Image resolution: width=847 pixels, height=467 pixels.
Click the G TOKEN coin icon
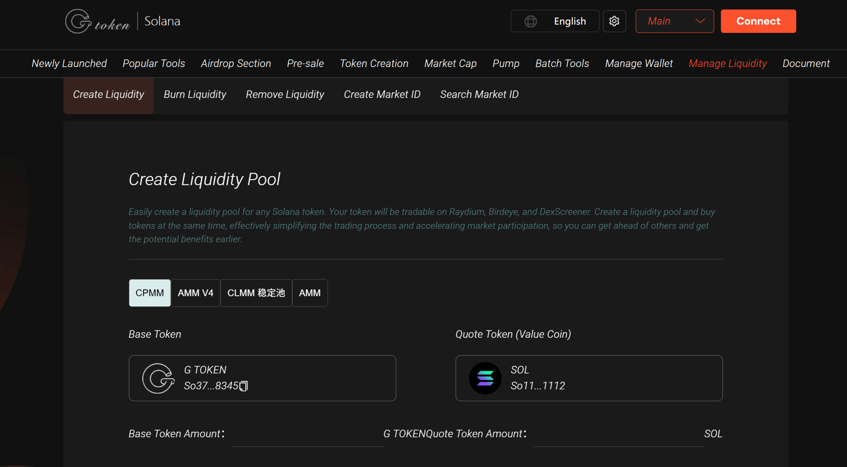point(158,378)
